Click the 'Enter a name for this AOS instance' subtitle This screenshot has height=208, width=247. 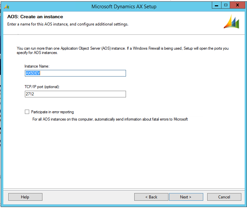click(68, 24)
